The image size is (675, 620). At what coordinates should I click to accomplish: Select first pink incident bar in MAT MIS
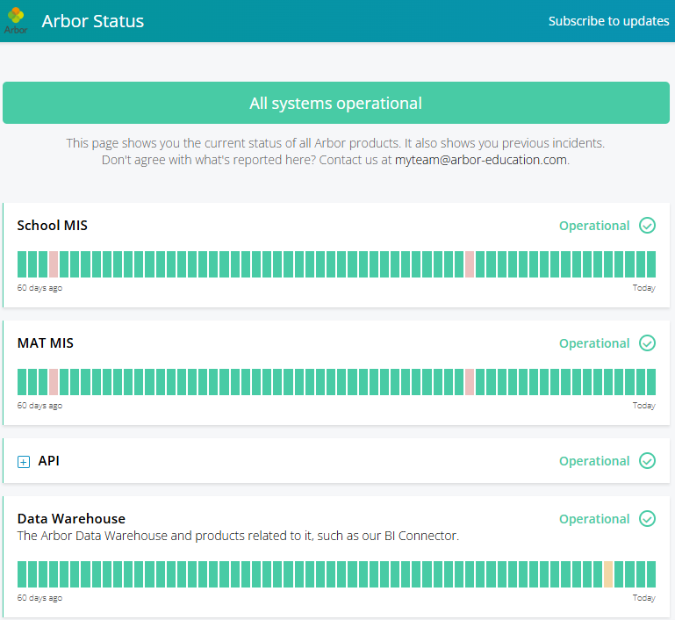coord(54,382)
